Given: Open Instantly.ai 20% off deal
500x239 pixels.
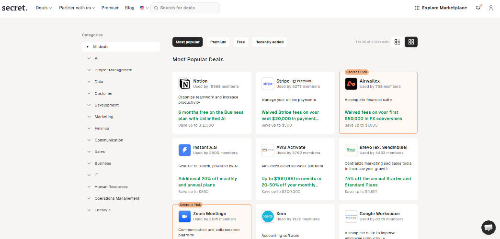Looking at the screenshot, I should 208,182.
